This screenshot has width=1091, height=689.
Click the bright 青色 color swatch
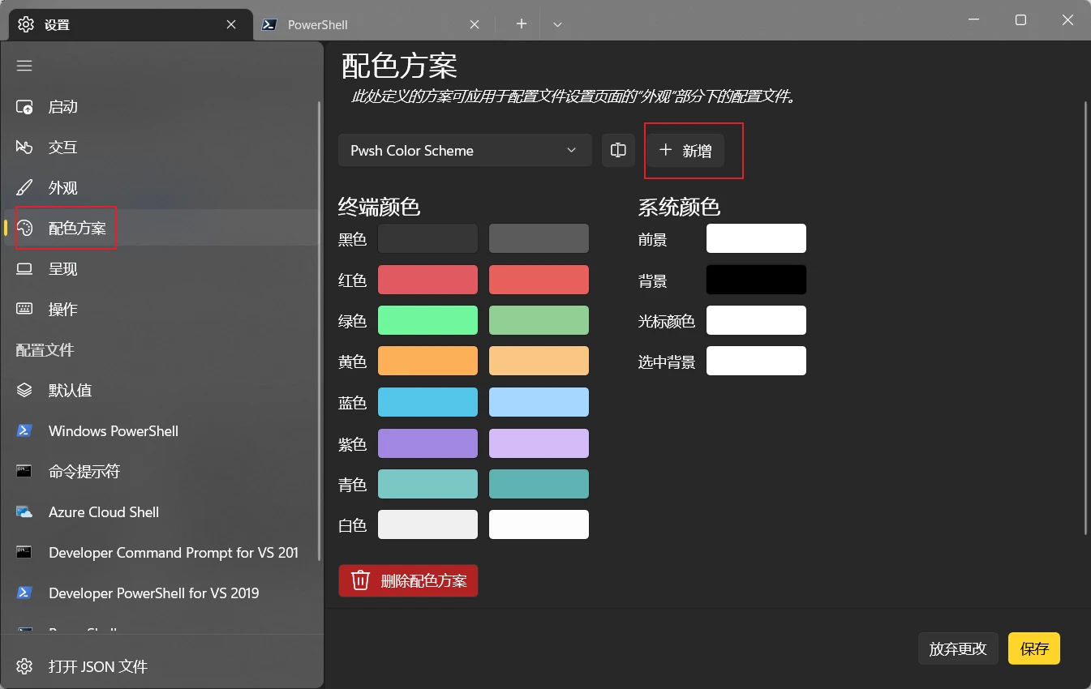539,484
